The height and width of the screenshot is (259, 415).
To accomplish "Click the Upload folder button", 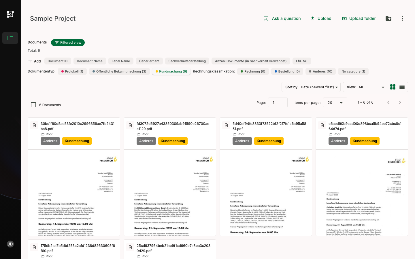I will [x=359, y=18].
